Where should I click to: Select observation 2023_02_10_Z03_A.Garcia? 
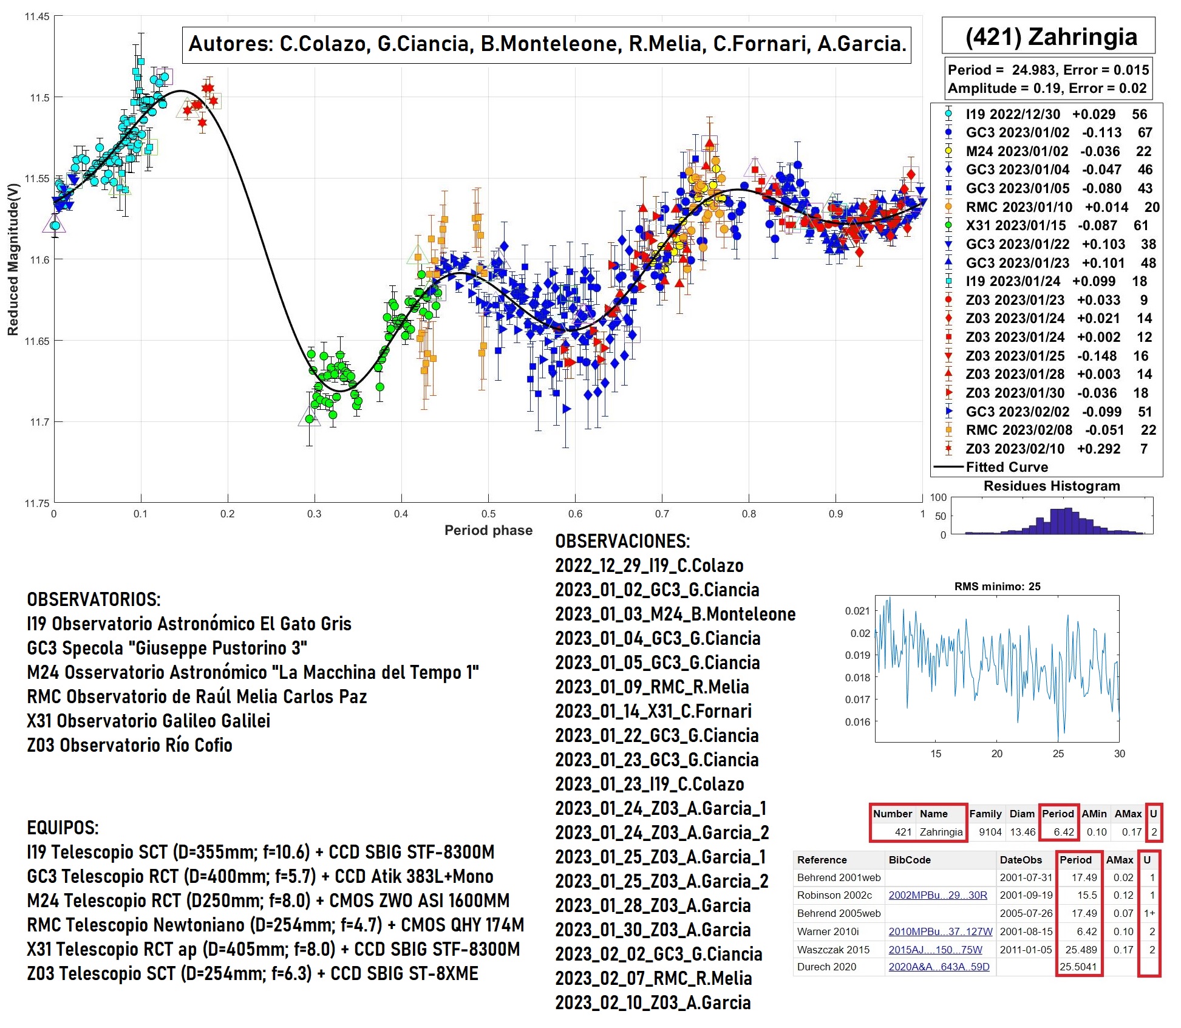653,1002
